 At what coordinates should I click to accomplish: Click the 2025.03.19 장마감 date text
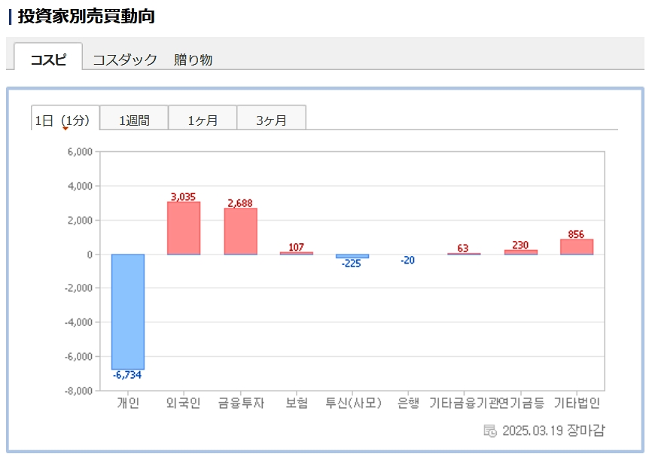pos(553,431)
